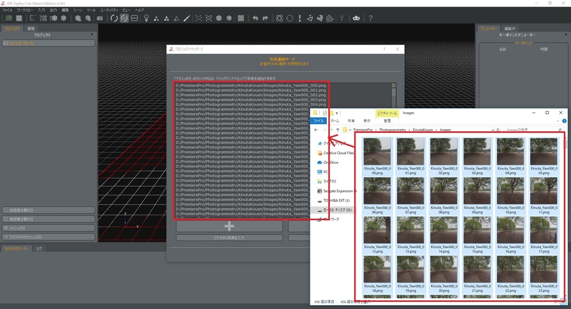Screen dimensions: 571x309
Task: Select TOSHIBA EXT (J:) drive
Action: point(333,200)
